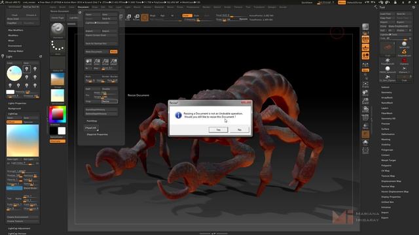Click the light placement sphere in the Light palette
This screenshot has height=235, width=419.
tap(14, 73)
